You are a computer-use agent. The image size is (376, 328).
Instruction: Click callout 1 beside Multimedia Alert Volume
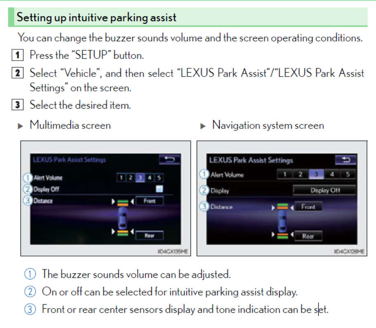coord(27,178)
